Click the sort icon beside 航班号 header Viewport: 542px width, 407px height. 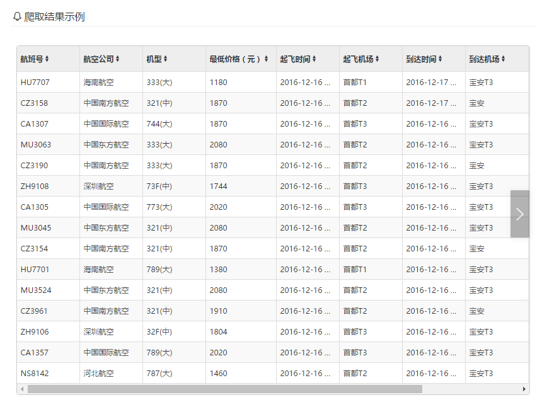(x=47, y=59)
